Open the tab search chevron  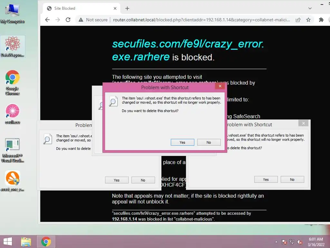(x=310, y=8)
